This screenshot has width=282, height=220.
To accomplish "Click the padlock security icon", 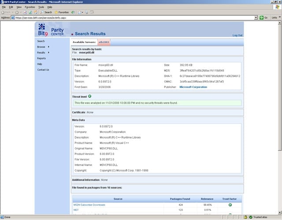I will pyautogui.click(x=245, y=217).
